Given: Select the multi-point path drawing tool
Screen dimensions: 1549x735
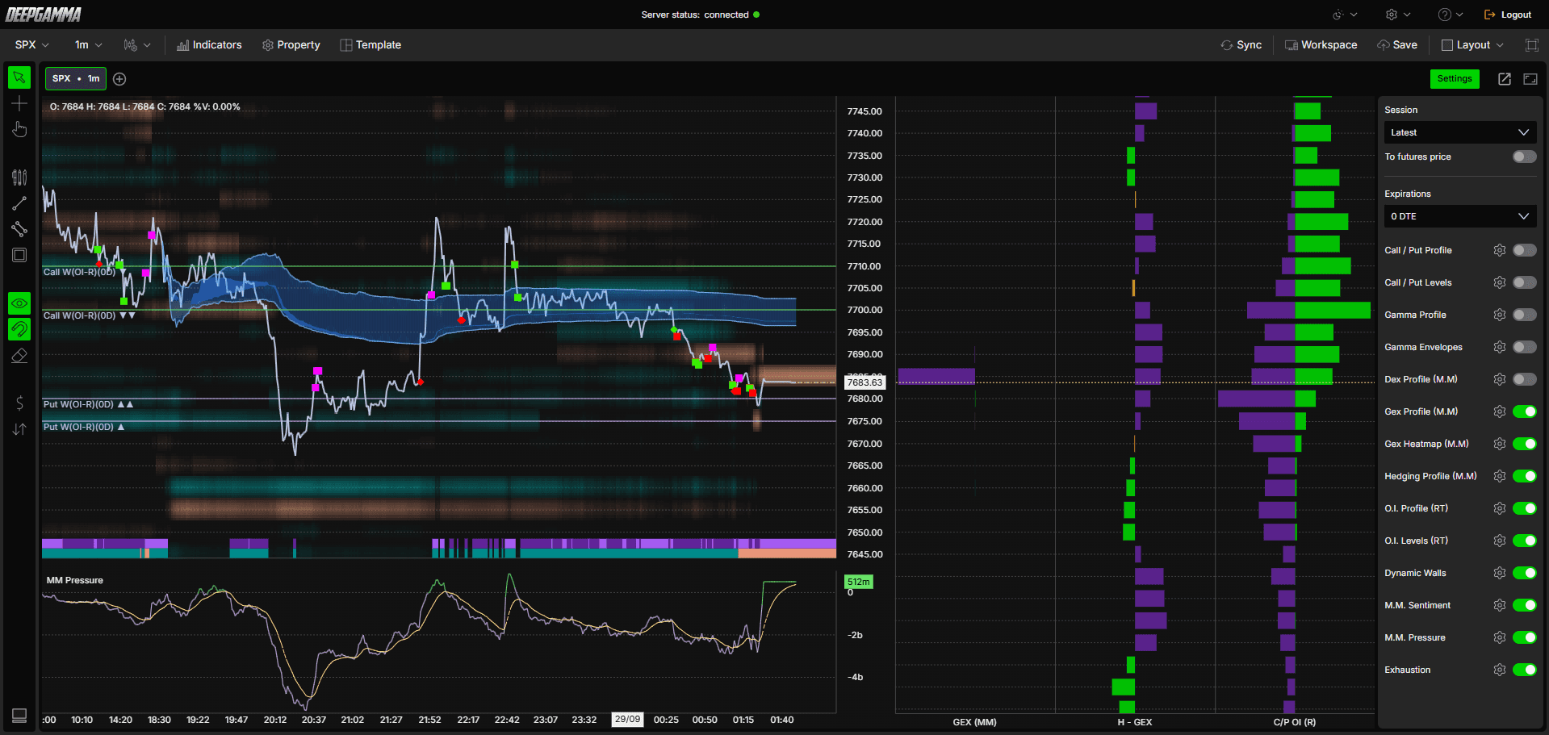Looking at the screenshot, I should pyautogui.click(x=19, y=229).
